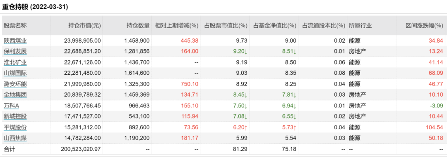Click change value 181.17
Image resolution: width=447 pixels, height=157 pixels.
[x=190, y=138]
